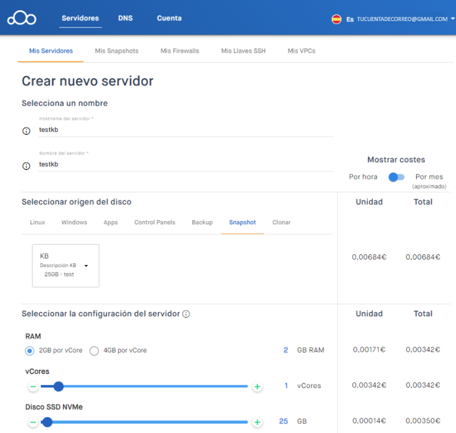Increase Disco SSD NVMe with plus button
Viewport: 456px width, 433px height.
pos(257,422)
